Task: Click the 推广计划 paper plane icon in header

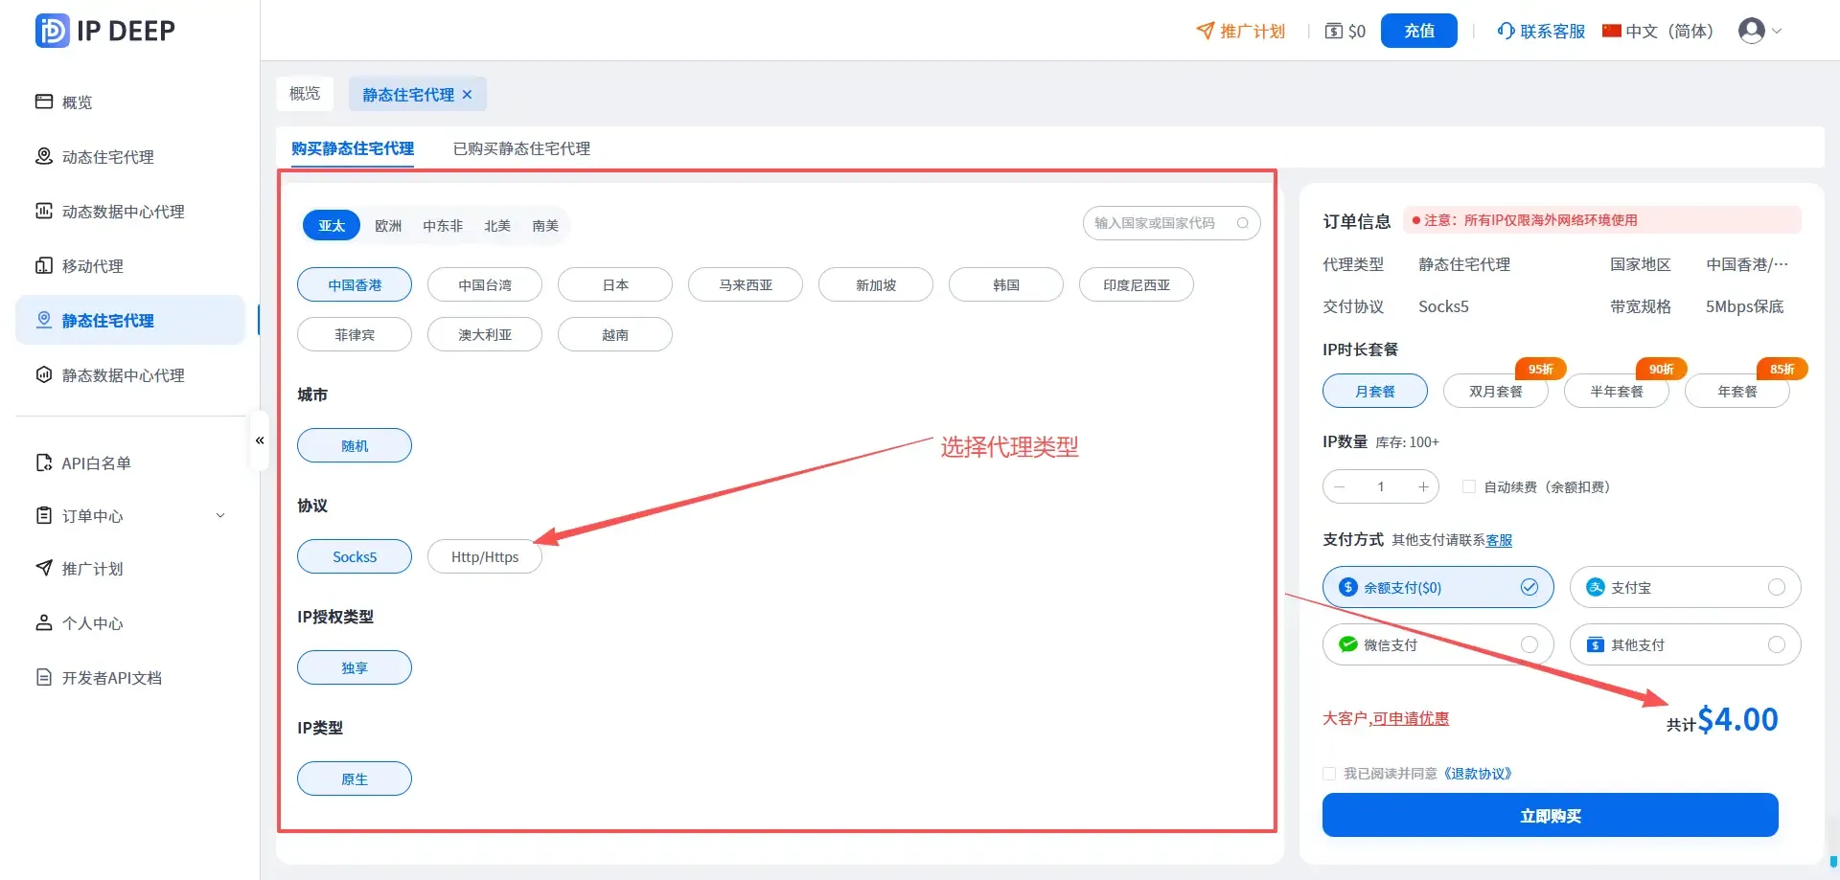Action: tap(1205, 31)
